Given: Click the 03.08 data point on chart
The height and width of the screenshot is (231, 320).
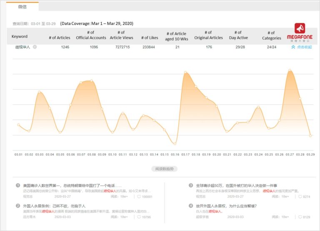Looking at the screenshot, I should [91, 81].
